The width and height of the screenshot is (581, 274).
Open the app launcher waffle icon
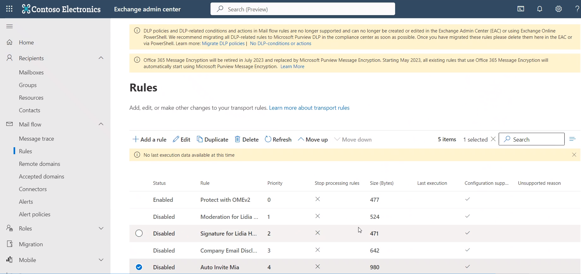(x=9, y=9)
